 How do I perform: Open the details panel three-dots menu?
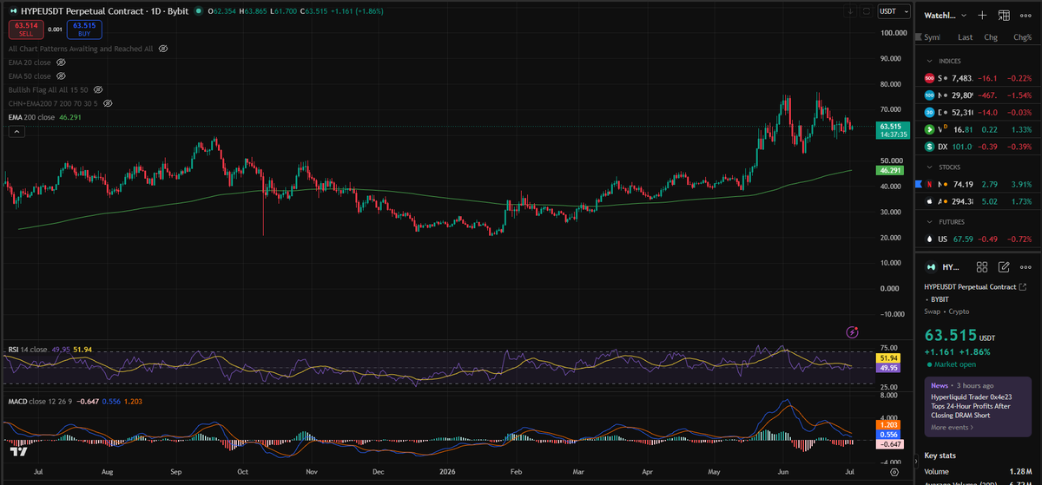pyautogui.click(x=1026, y=267)
